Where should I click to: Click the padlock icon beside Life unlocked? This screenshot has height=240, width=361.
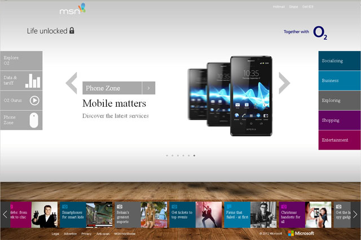(72, 30)
